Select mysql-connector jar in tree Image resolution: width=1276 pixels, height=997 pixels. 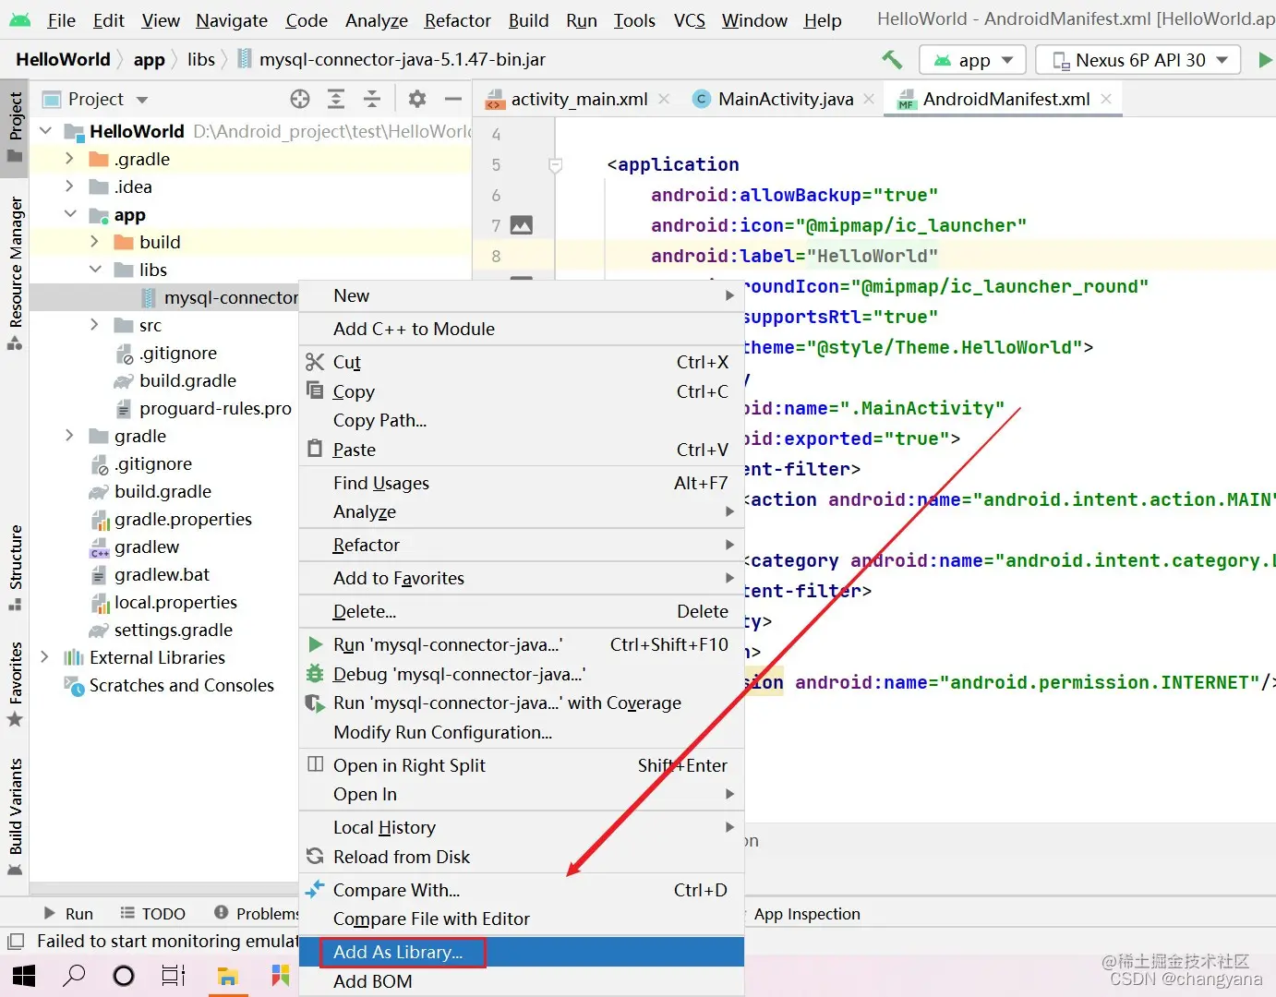(164, 297)
